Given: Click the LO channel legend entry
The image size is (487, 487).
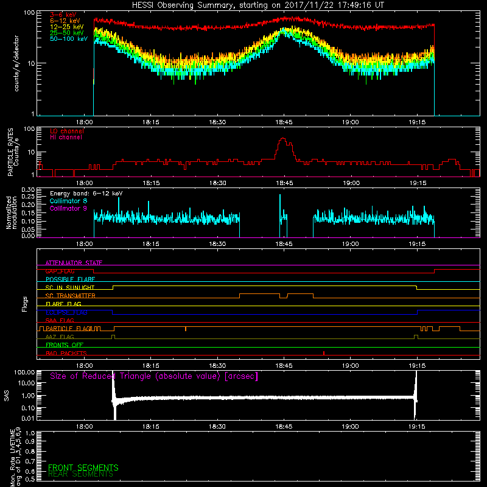Looking at the screenshot, I should (x=67, y=131).
